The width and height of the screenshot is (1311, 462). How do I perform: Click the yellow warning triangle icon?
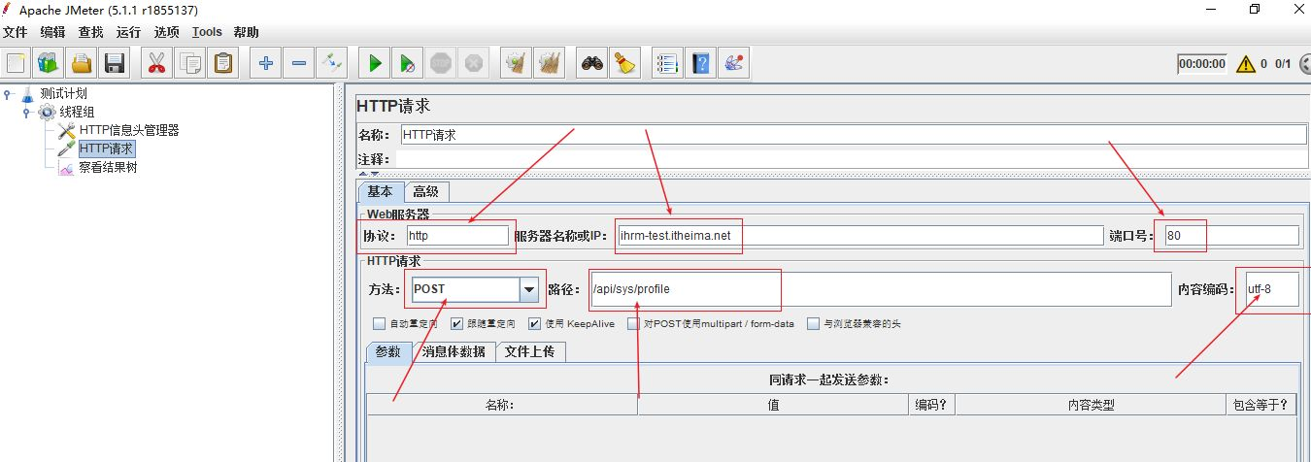click(x=1246, y=64)
